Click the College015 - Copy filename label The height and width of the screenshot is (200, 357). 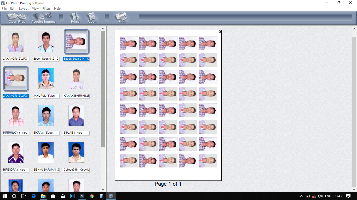click(x=76, y=170)
